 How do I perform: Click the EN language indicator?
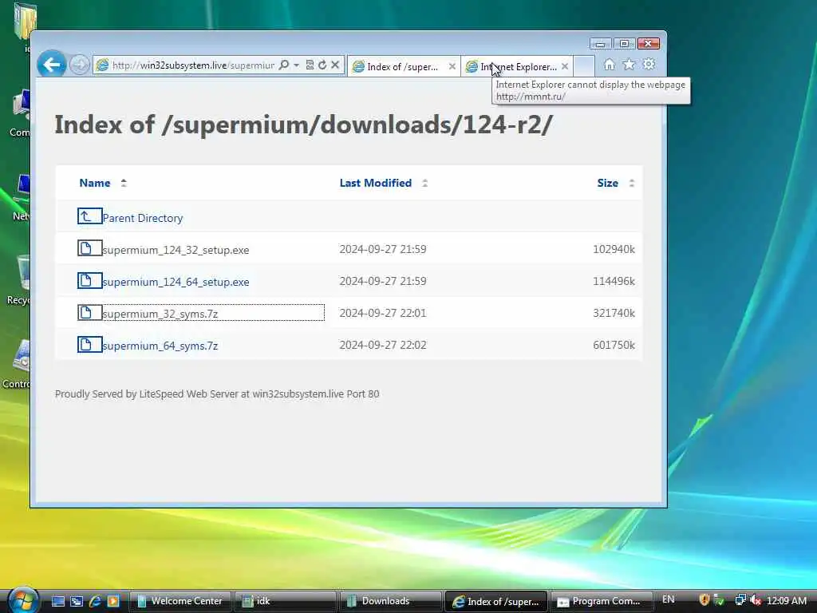click(669, 599)
